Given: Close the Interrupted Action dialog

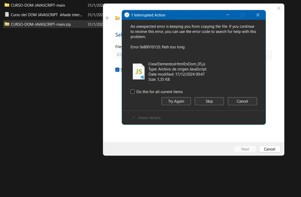Looking at the screenshot, I should (258, 15).
